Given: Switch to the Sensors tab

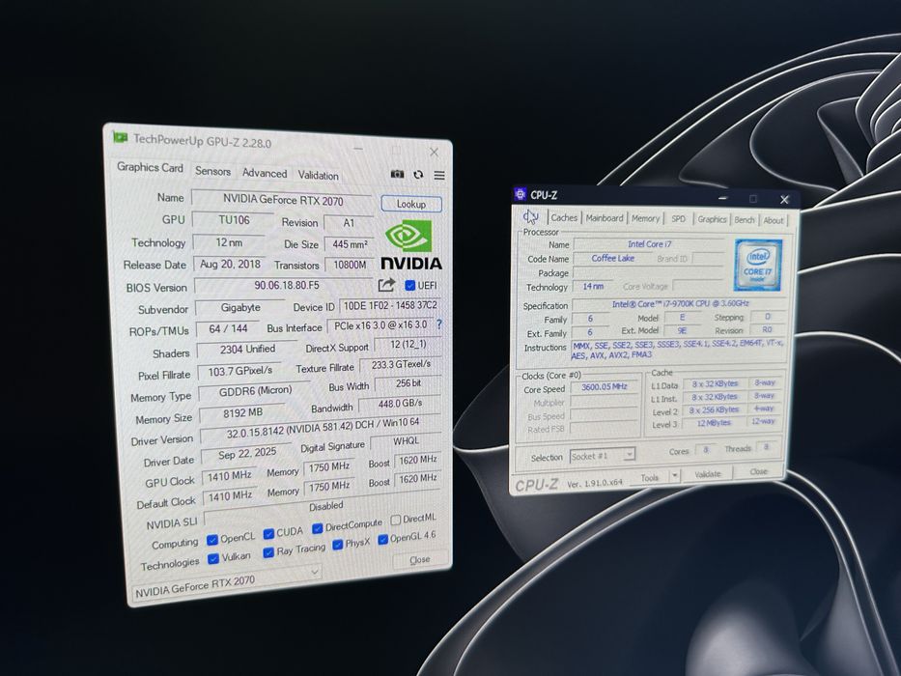Looking at the screenshot, I should (212, 171).
